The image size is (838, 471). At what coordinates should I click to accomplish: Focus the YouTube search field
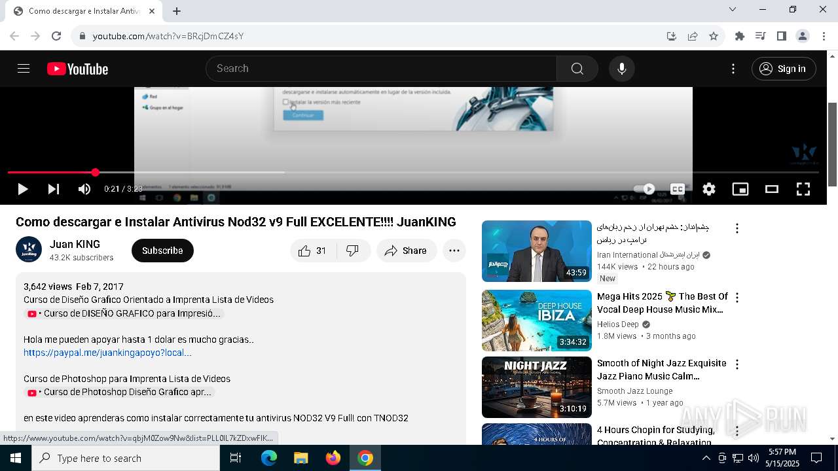[x=381, y=69]
